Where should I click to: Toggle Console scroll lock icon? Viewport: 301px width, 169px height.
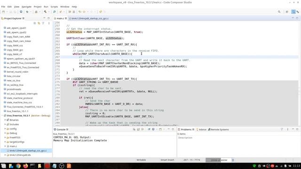[x=138, y=130]
